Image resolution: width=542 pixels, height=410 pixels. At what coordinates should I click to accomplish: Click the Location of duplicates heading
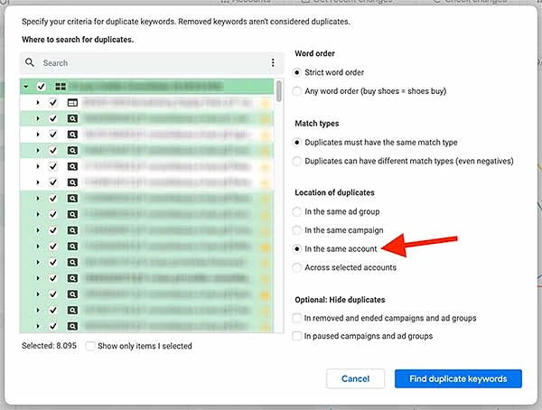pos(334,192)
